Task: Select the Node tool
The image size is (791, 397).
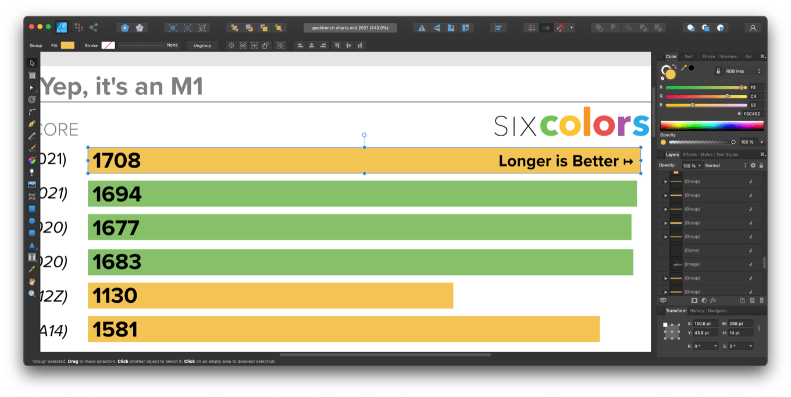Action: coord(32,87)
